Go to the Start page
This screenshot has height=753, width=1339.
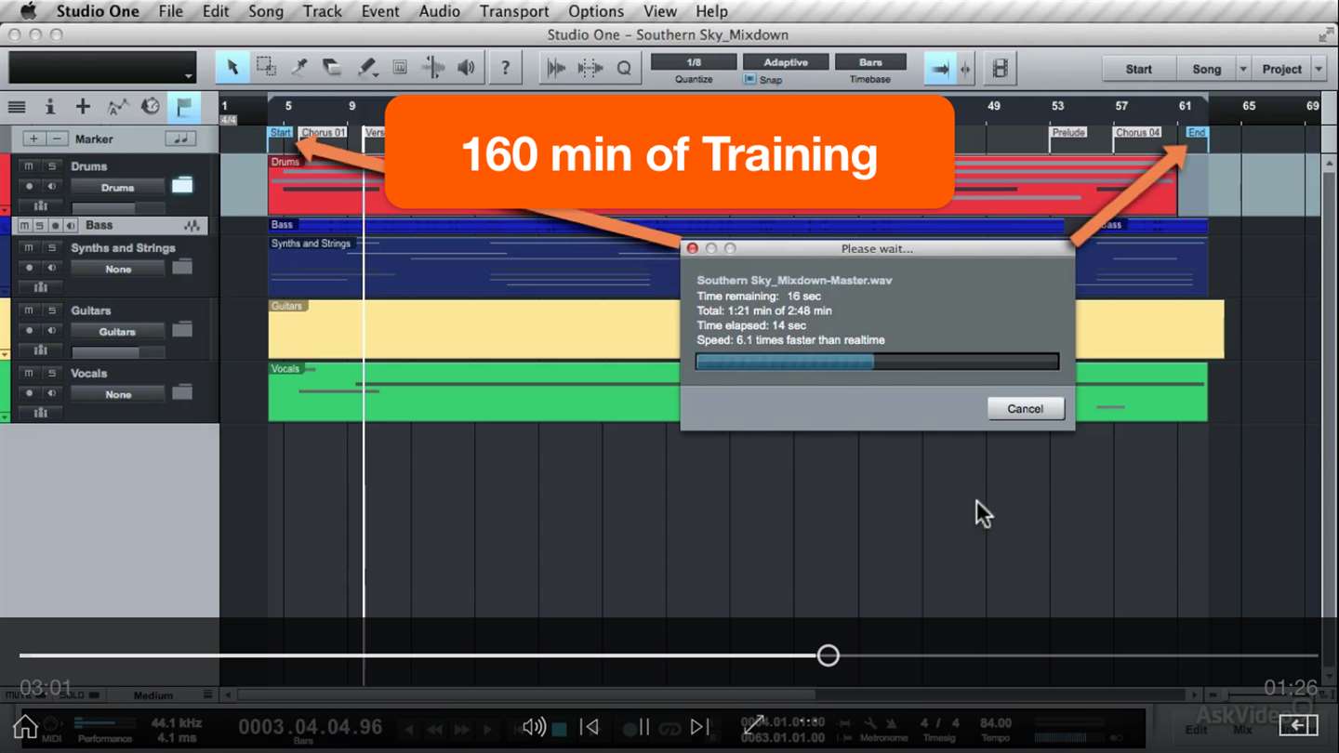[x=1138, y=69]
